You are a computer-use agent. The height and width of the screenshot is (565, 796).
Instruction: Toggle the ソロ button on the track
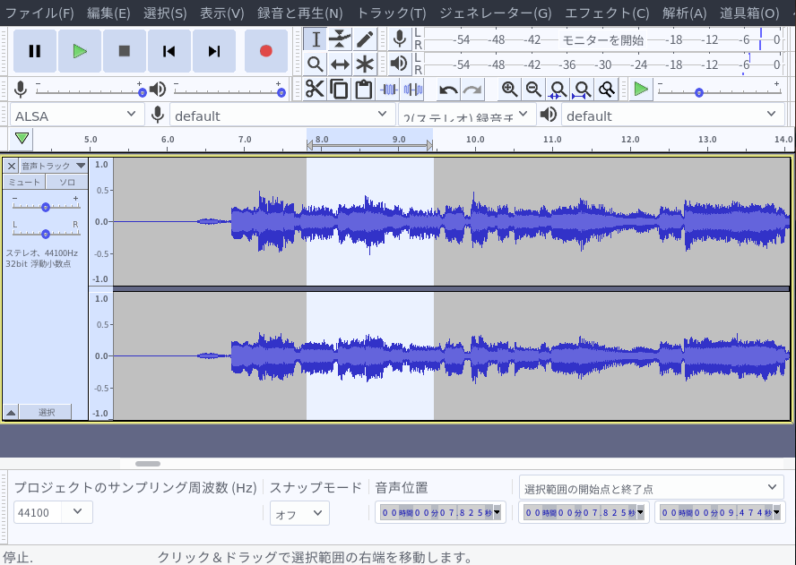(67, 182)
